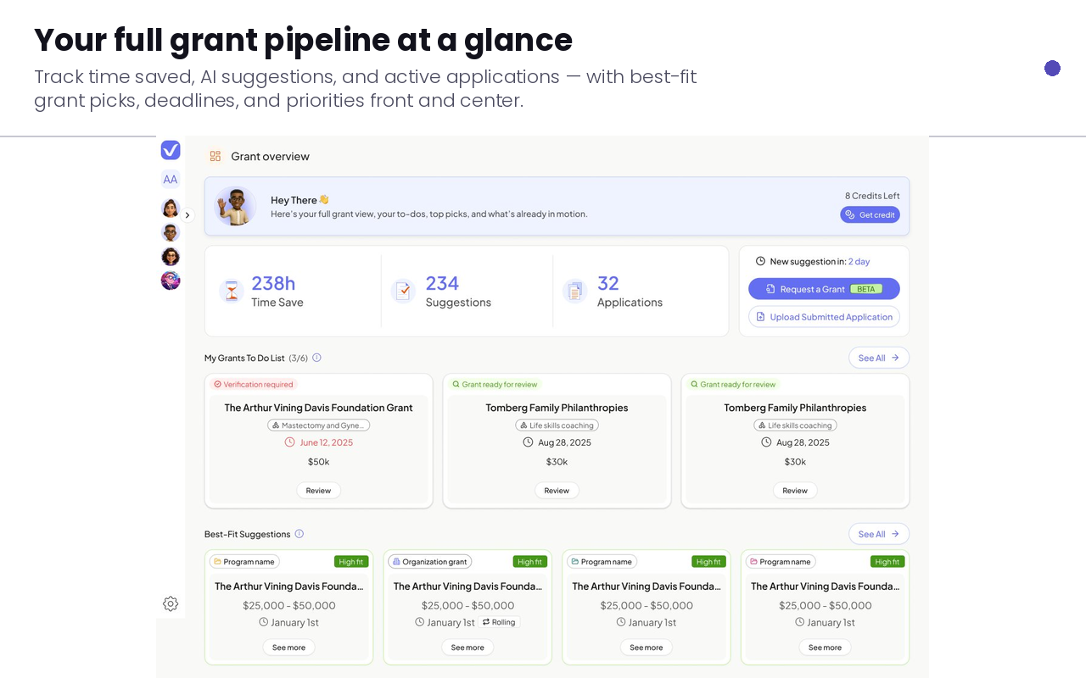This screenshot has height=678, width=1086.
Task: Click See more on fourth suggestion card
Action: pyautogui.click(x=825, y=647)
